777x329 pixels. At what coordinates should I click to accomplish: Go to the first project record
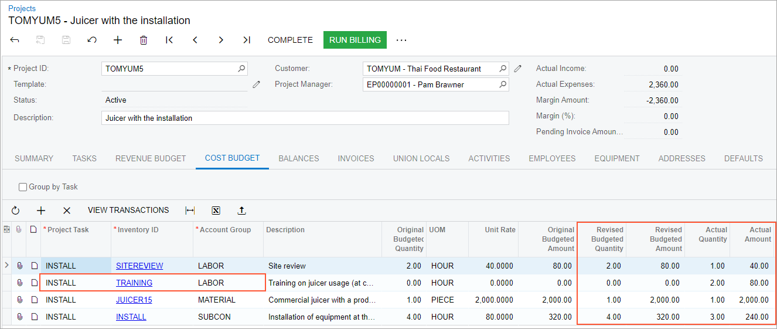(x=169, y=40)
